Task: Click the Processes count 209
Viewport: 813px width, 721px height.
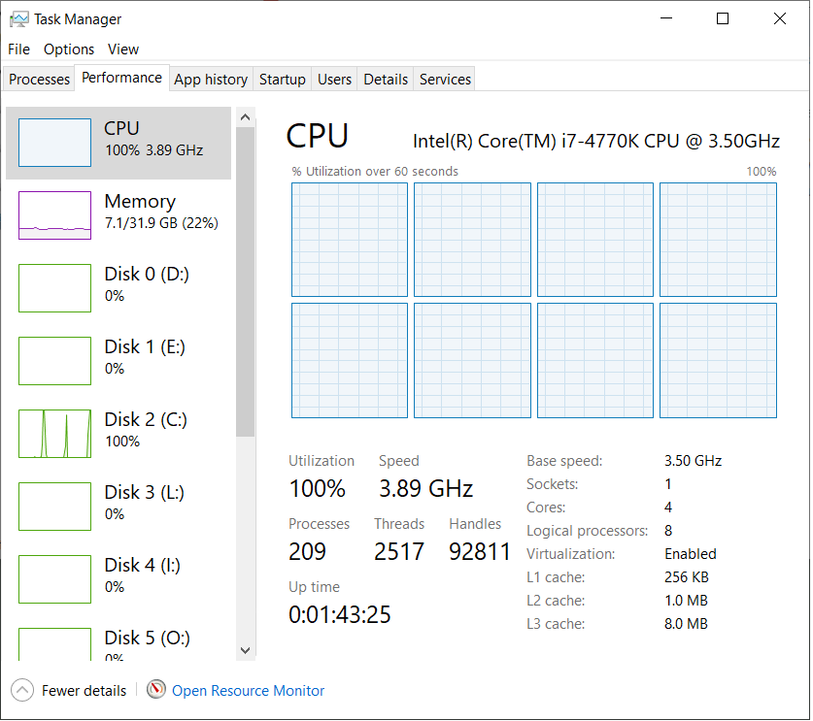Action: click(x=308, y=553)
